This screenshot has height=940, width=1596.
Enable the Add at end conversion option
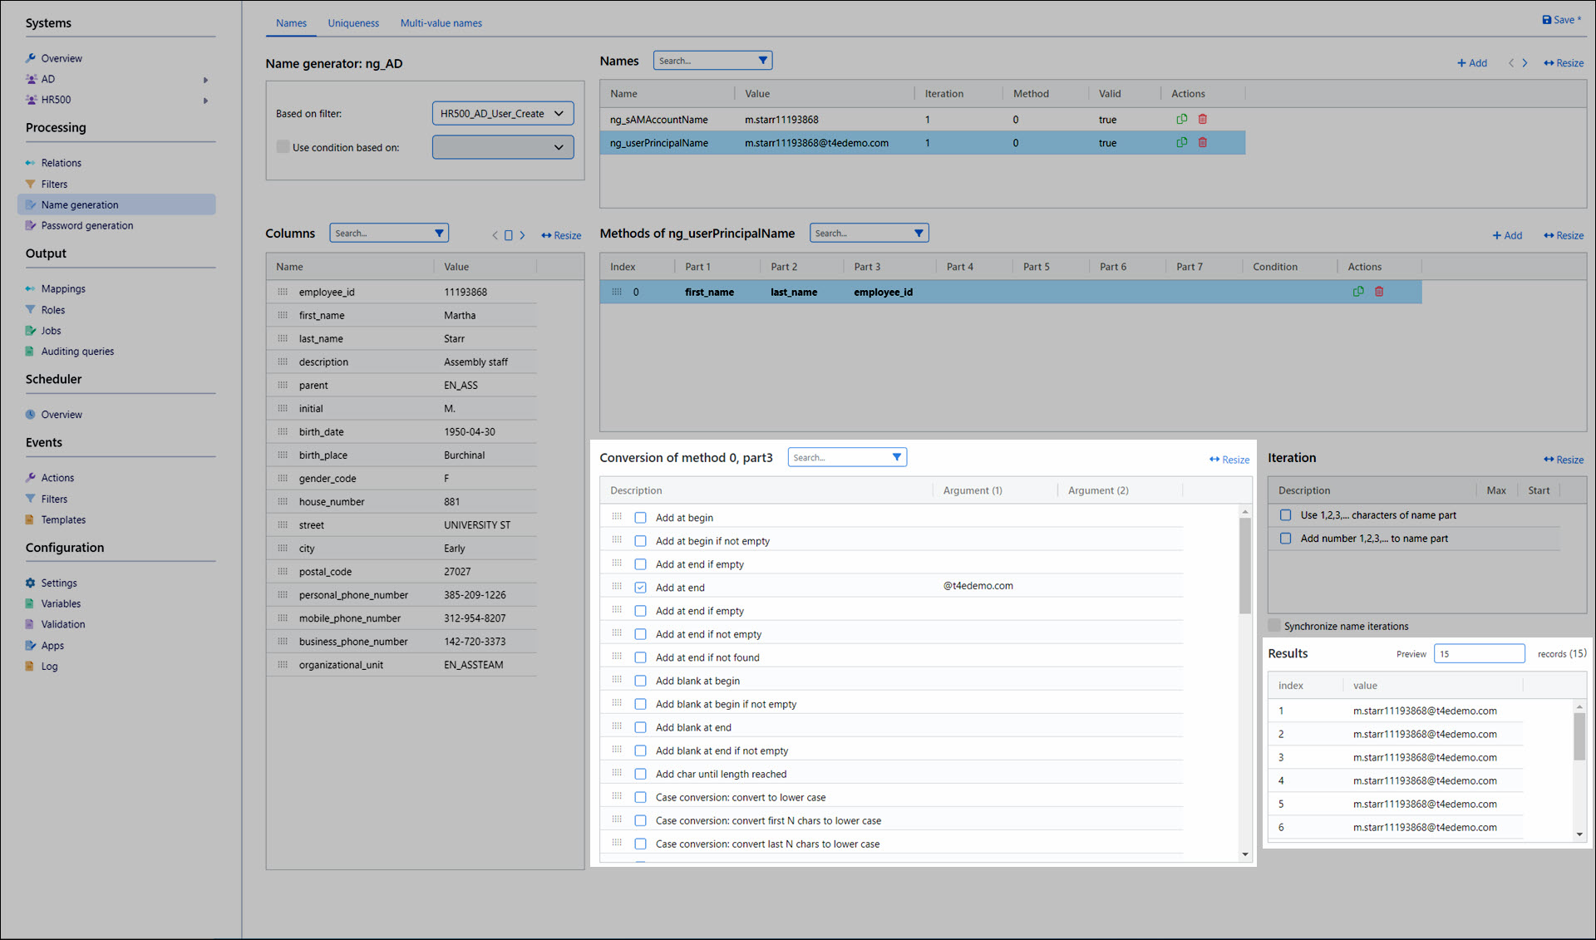[642, 587]
